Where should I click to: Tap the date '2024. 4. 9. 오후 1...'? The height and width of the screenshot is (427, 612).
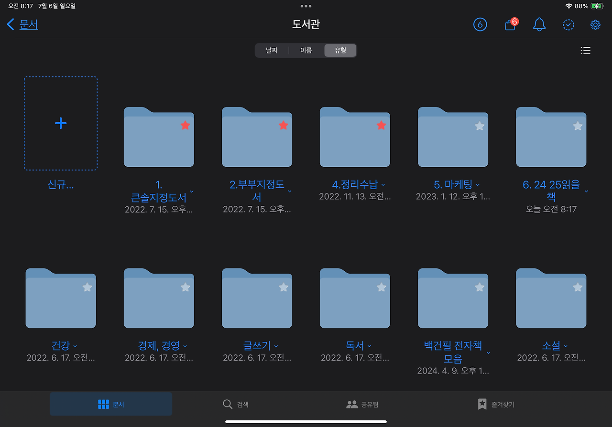click(453, 371)
